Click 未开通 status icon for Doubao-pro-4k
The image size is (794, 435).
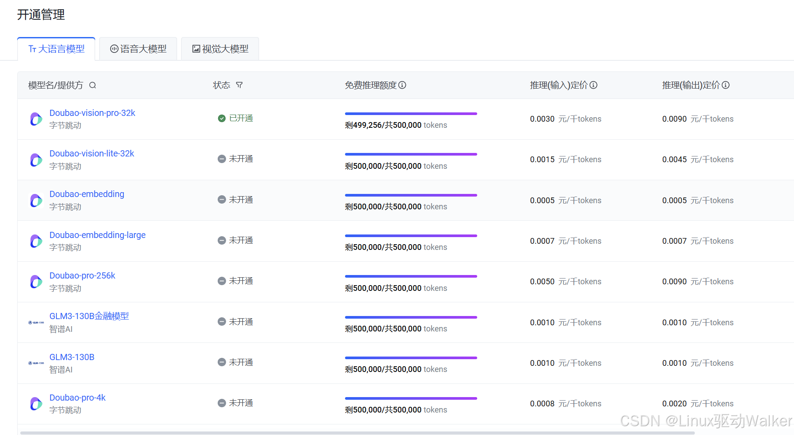222,403
